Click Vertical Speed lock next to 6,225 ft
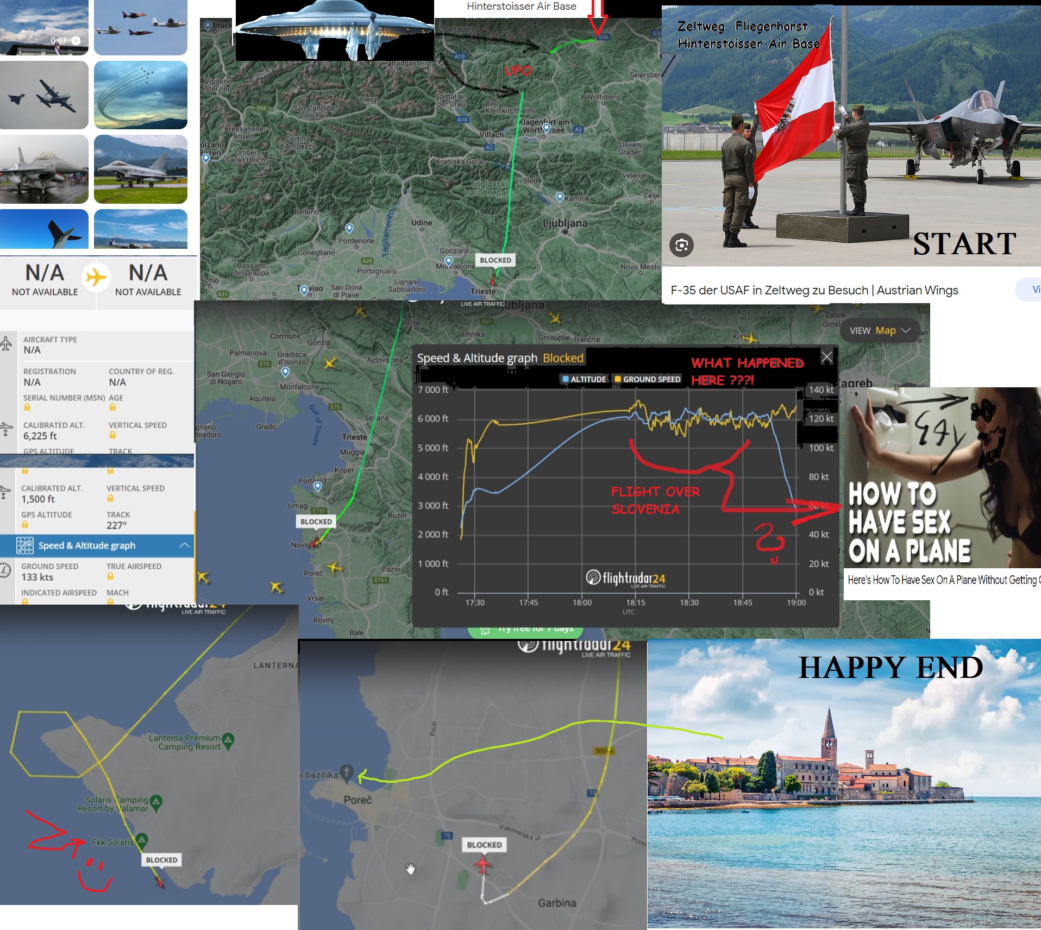This screenshot has height=930, width=1041. click(112, 435)
